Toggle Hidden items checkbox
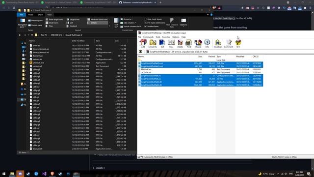Viewport: 314px width, 177px height. coord(152,26)
